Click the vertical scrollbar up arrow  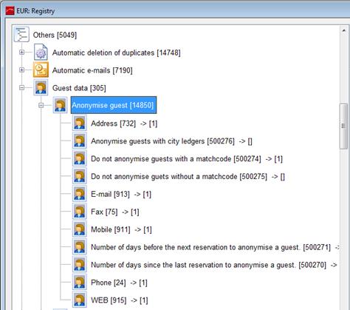[x=343, y=30]
